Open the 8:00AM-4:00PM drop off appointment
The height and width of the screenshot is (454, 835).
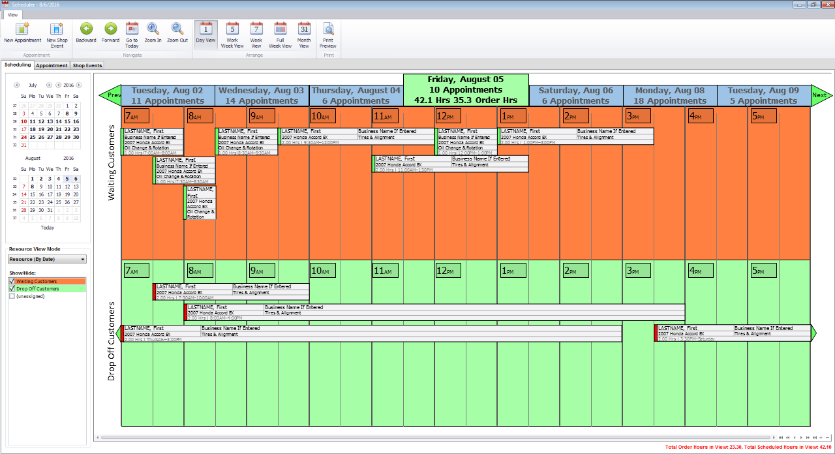pos(435,312)
